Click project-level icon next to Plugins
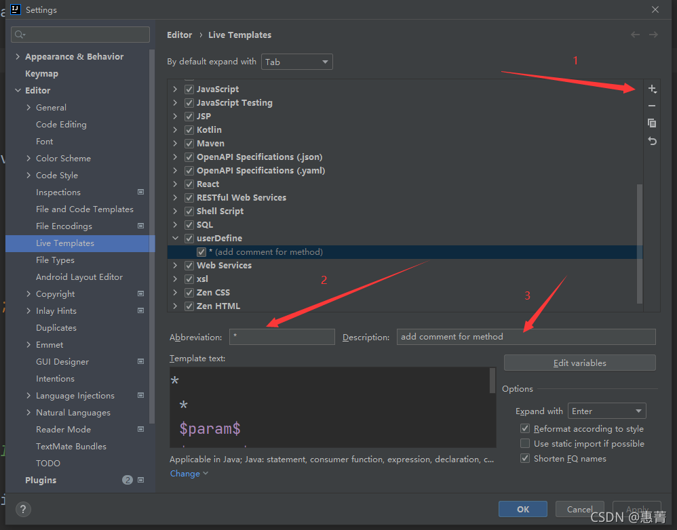Screen dimensions: 677x530 tap(140, 480)
